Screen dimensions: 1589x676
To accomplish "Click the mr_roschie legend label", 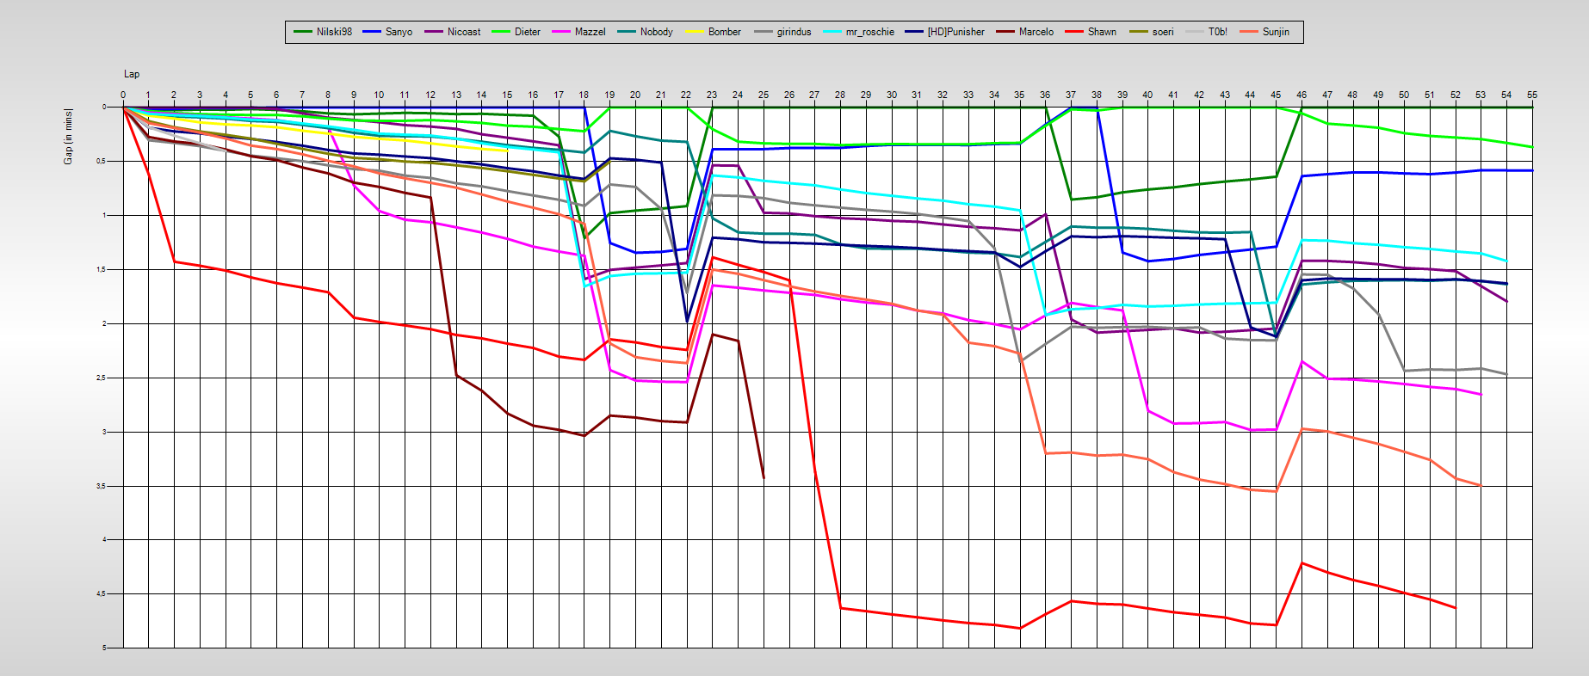I will 869,32.
